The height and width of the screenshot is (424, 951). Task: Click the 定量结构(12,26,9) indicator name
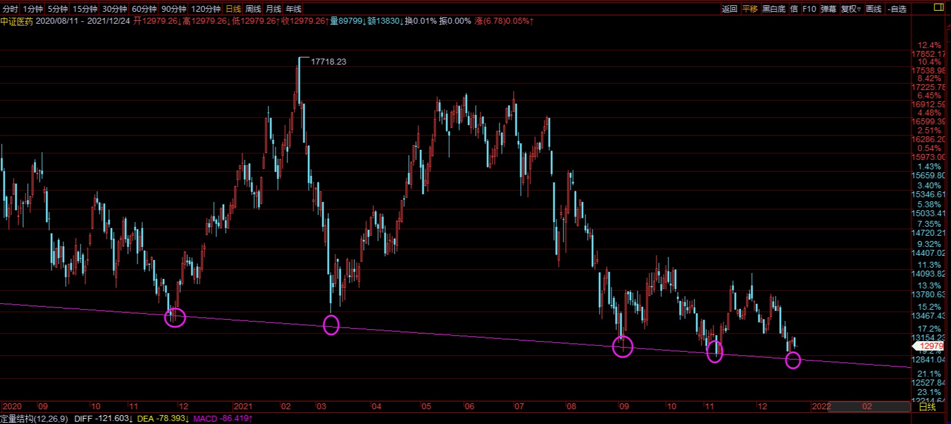(35, 419)
